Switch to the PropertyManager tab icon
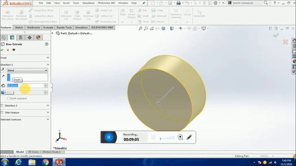Image resolution: width=296 pixels, height=166 pixels. [12, 37]
